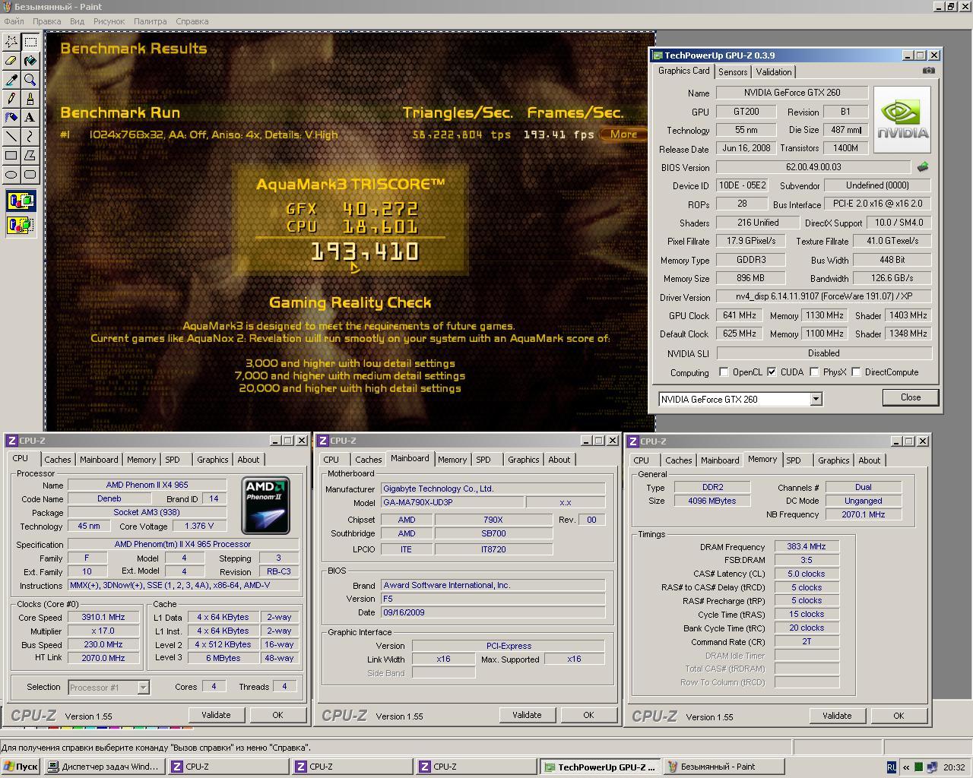
Task: Click the Close button in GPU-Z
Action: click(911, 397)
